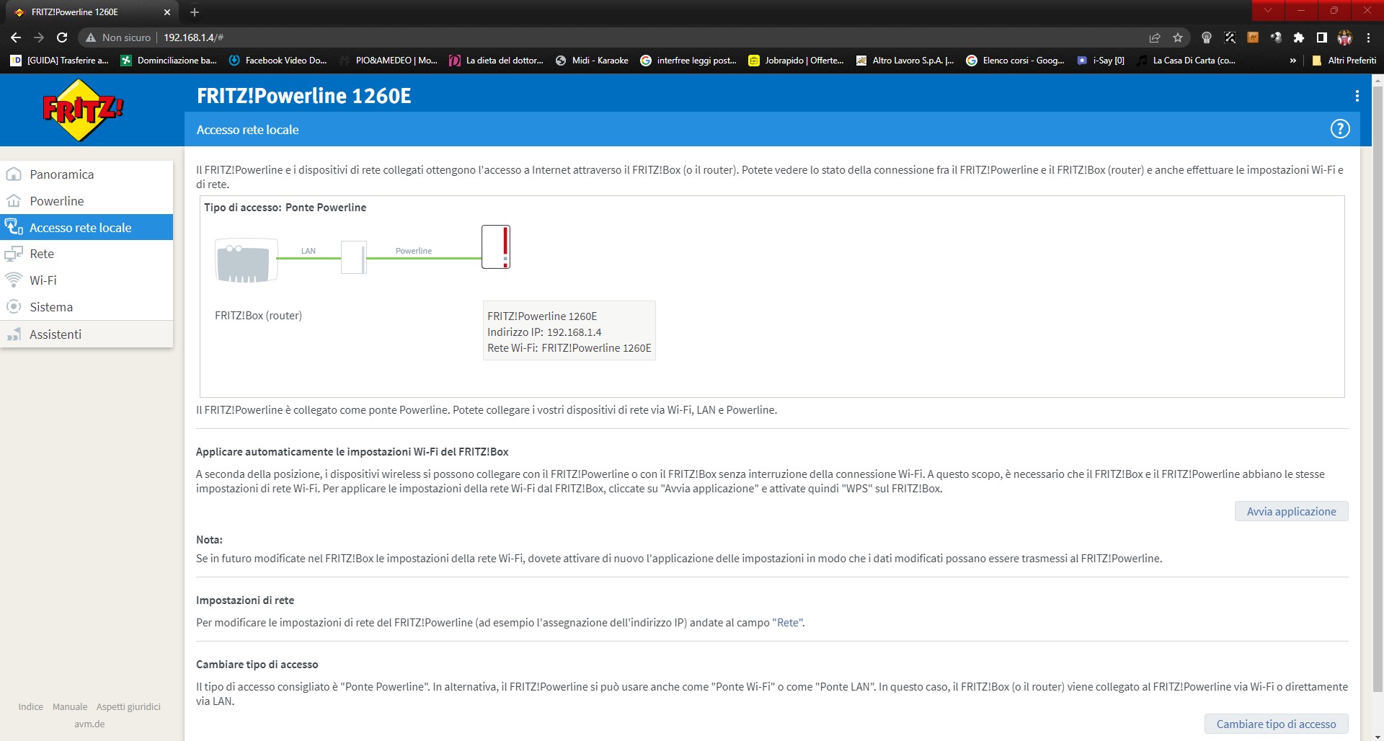Select Accesso rete locale in sidebar

pos(86,227)
